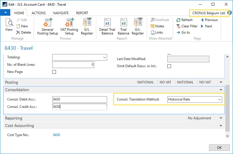Open Notes in Show Attached group
The width and height of the screenshot is (233, 154).
[x=157, y=26]
